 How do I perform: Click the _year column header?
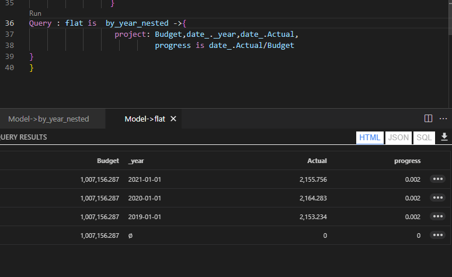(x=137, y=161)
